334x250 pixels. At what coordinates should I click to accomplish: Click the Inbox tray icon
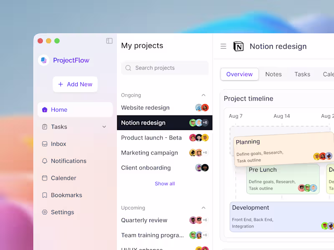click(x=45, y=144)
